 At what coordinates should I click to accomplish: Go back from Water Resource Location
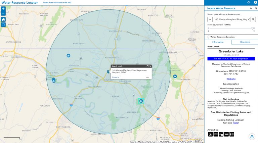coord(208,37)
